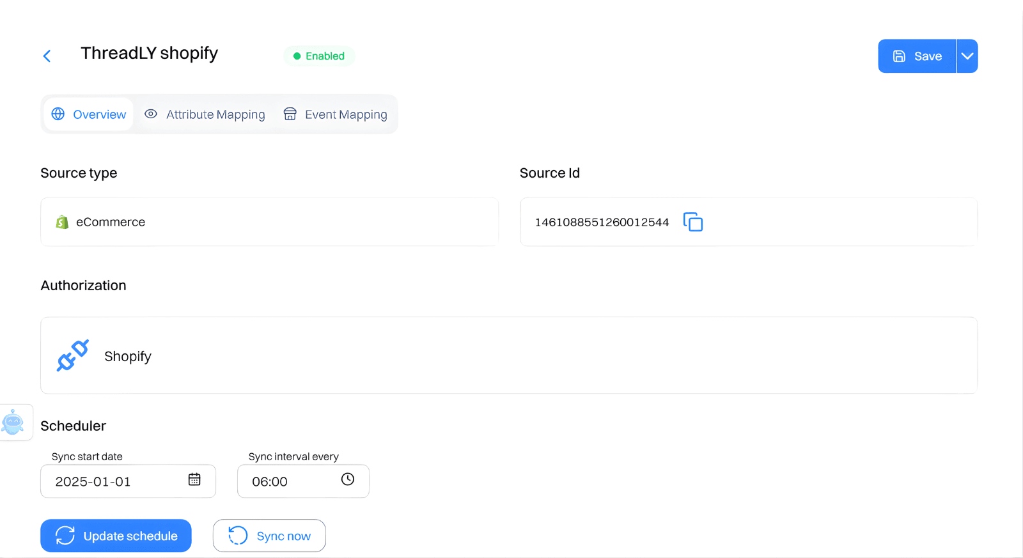Screen dimensions: 1023x558
Task: Click the Scheduler section heading
Action: (x=73, y=426)
